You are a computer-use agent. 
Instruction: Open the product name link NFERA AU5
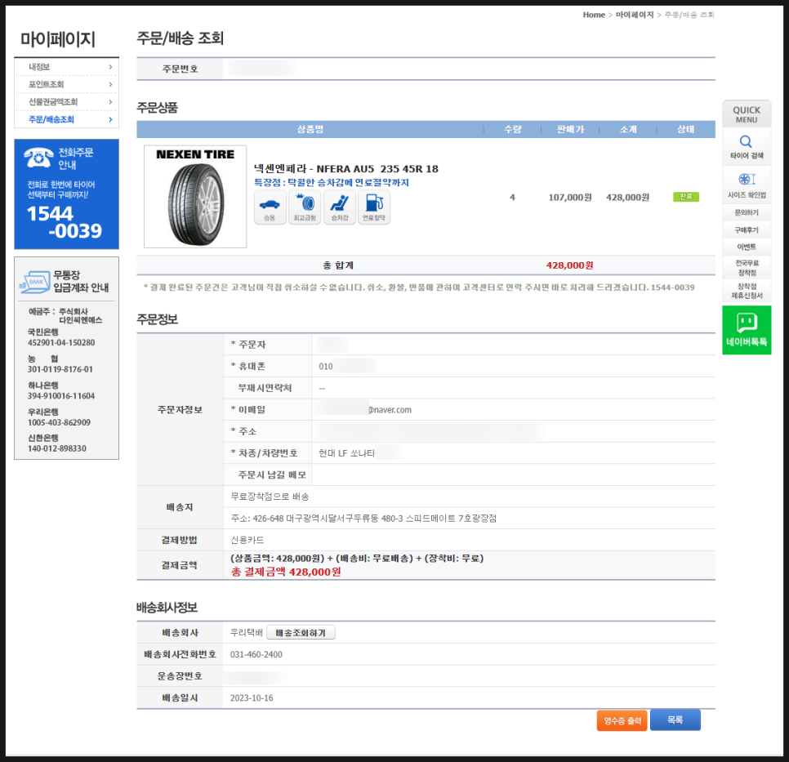(x=346, y=169)
